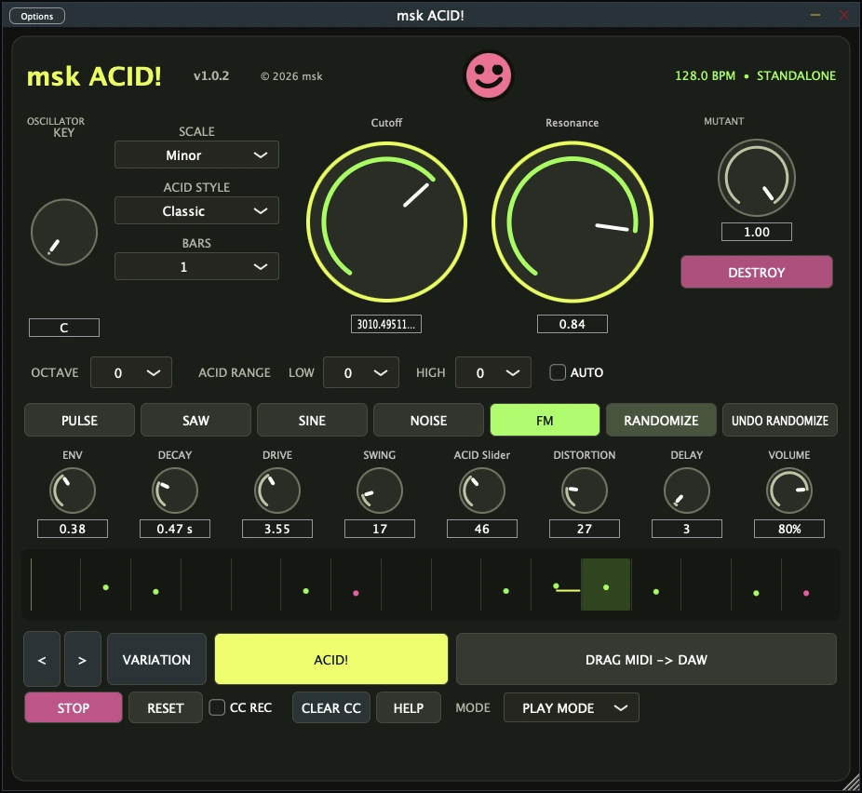Open HELP
The image size is (862, 793).
pyautogui.click(x=409, y=707)
